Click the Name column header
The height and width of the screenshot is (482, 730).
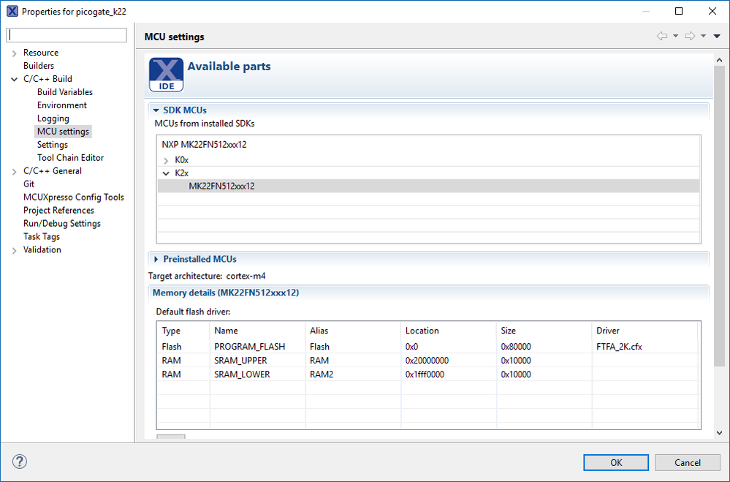coord(257,331)
